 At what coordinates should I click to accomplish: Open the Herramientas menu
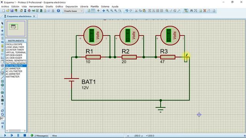click(36, 7)
